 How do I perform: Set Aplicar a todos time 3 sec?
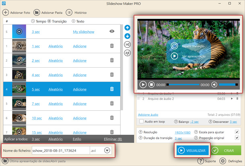coord(36,139)
